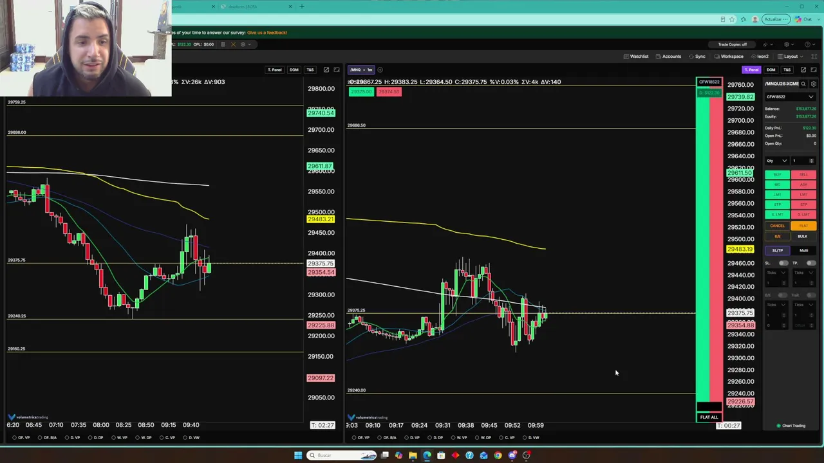Enable D. DP on the right chart

coord(436,437)
